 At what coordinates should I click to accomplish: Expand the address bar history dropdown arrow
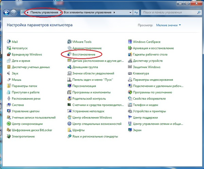130,13
